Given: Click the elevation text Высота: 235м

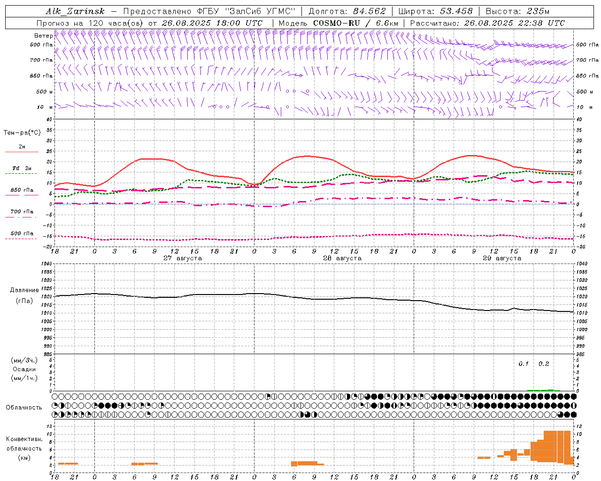Looking at the screenshot, I should click(517, 11).
